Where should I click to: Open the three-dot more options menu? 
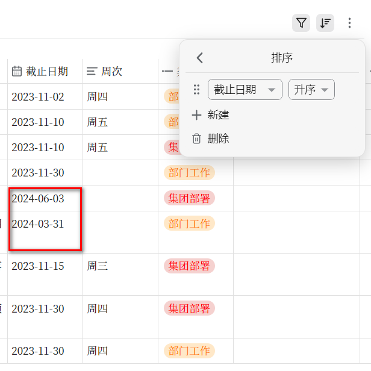click(x=349, y=23)
